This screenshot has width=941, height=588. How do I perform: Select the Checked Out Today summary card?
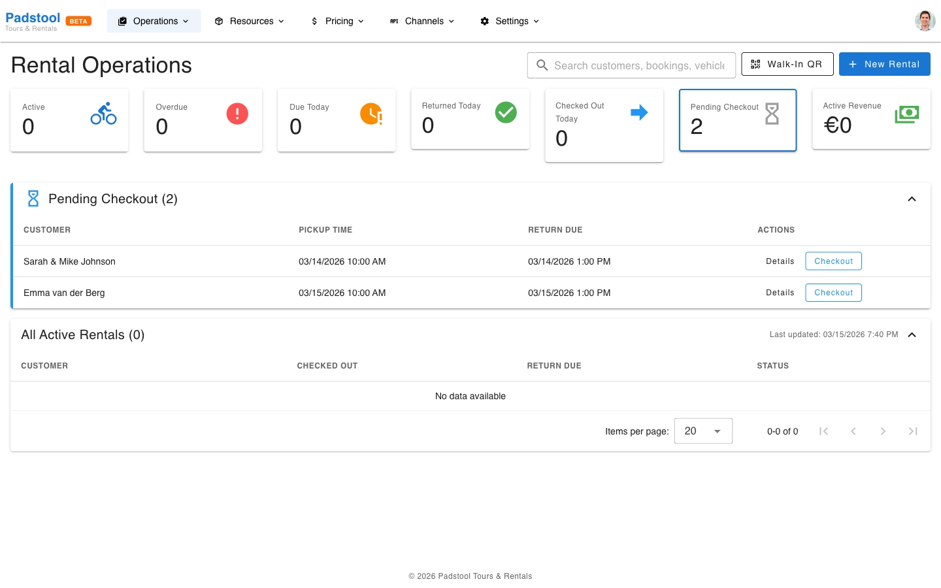pos(604,125)
